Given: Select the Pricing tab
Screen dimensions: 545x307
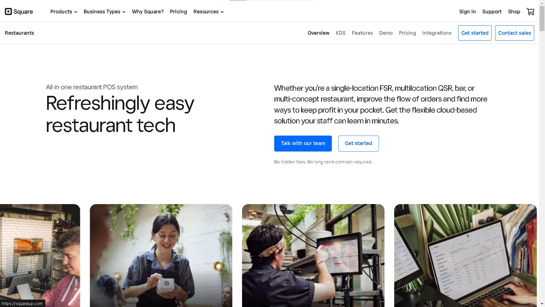Looking at the screenshot, I should pos(407,33).
